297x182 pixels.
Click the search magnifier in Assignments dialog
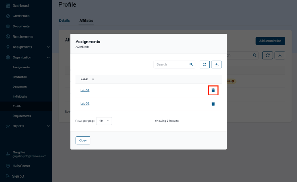[x=191, y=64]
